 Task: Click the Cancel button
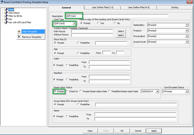(138, 131)
